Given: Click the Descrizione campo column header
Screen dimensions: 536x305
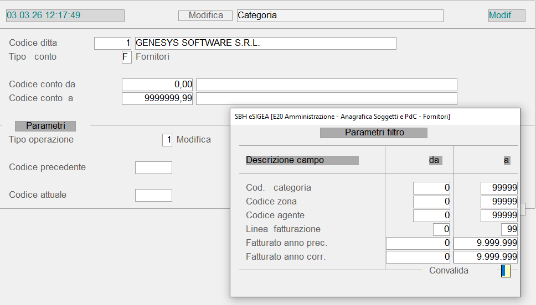Looking at the screenshot, I should (x=302, y=160).
